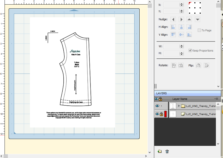Increase the X position stepper value
This screenshot has height=158, width=223.
181,4
